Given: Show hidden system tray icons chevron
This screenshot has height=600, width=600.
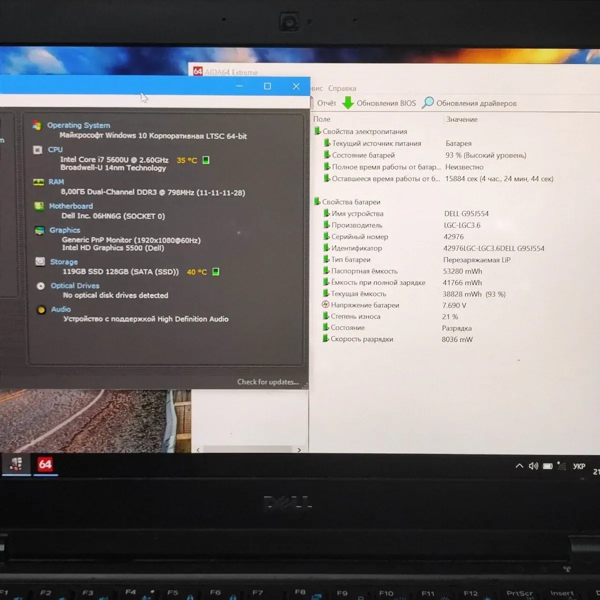Looking at the screenshot, I should click(x=519, y=466).
